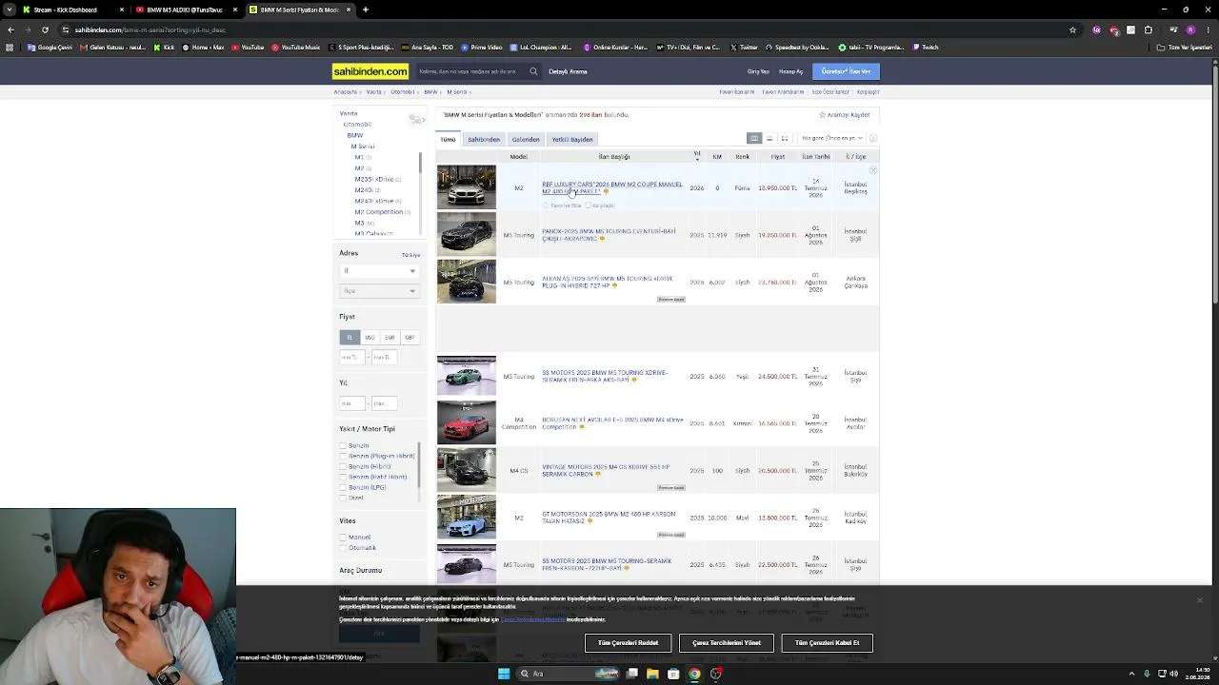Image resolution: width=1219 pixels, height=685 pixels.
Task: Tick the Otomatik gearbox checkbox
Action: click(x=343, y=548)
